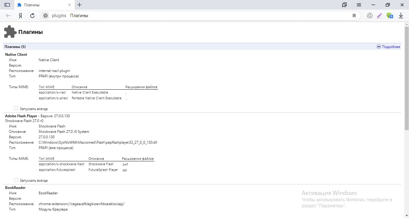The image size is (409, 218).
Task: Click the purple feather extension icon
Action: [x=379, y=16]
